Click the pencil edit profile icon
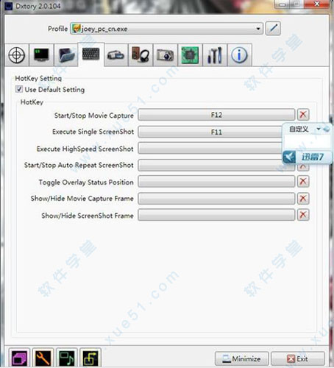The height and width of the screenshot is (368, 334). coord(273,29)
